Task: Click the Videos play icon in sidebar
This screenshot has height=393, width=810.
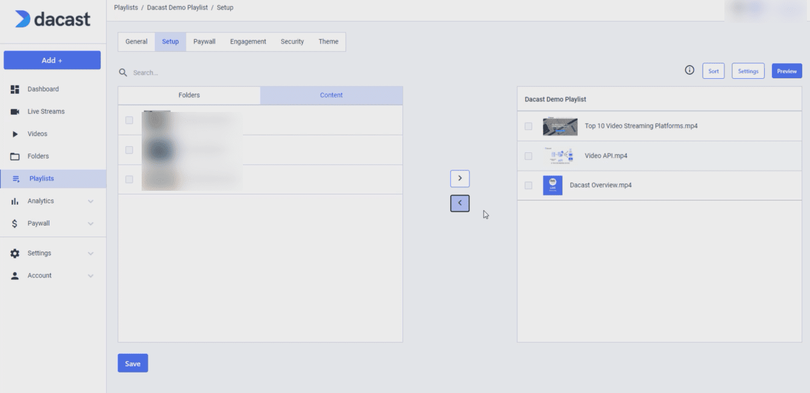Action: point(16,134)
